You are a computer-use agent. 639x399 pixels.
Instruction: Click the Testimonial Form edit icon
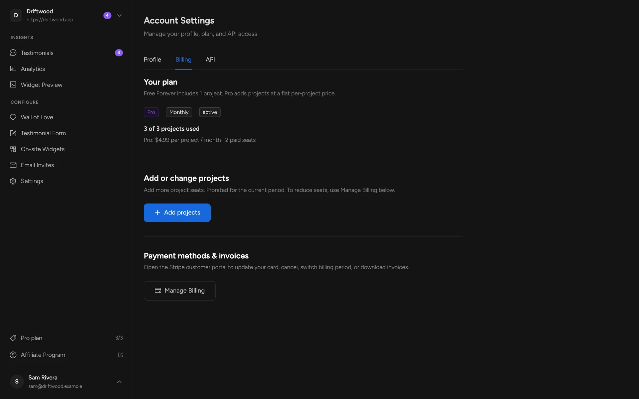pos(13,133)
